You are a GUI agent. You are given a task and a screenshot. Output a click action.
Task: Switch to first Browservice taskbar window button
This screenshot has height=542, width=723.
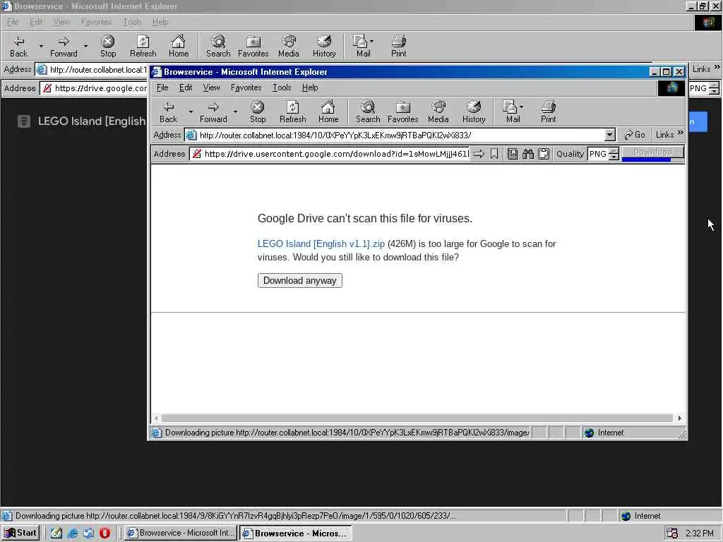point(181,533)
